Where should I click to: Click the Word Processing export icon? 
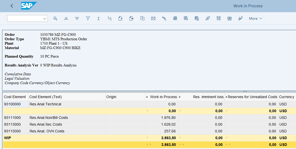click(x=131, y=18)
